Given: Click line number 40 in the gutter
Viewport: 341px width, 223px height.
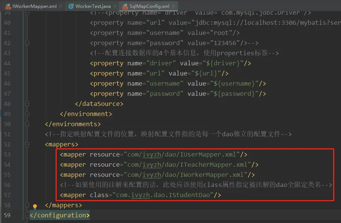Looking at the screenshot, I should tap(7, 23).
